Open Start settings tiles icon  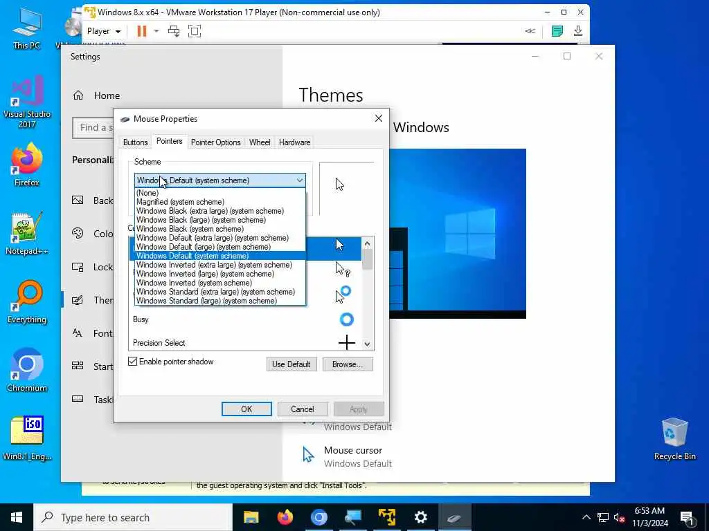pyautogui.click(x=78, y=366)
